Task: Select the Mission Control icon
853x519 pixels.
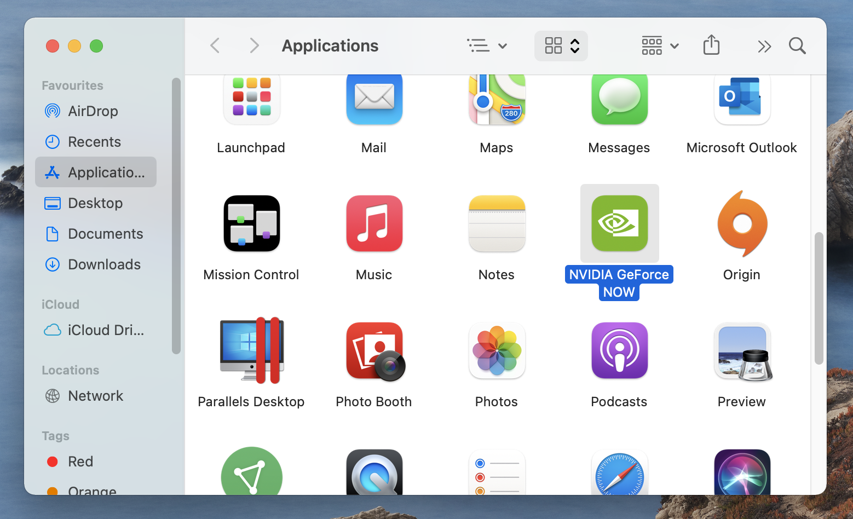Action: pyautogui.click(x=251, y=223)
